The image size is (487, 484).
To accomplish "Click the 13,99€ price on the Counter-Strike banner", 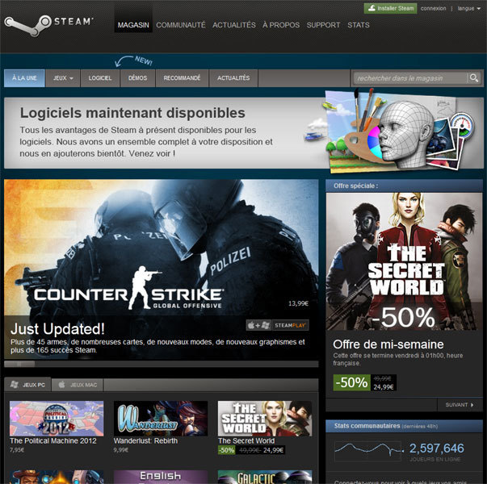I will tap(298, 303).
